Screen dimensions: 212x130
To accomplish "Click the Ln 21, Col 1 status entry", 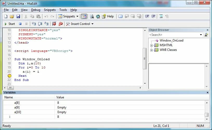I will (x=161, y=126).
